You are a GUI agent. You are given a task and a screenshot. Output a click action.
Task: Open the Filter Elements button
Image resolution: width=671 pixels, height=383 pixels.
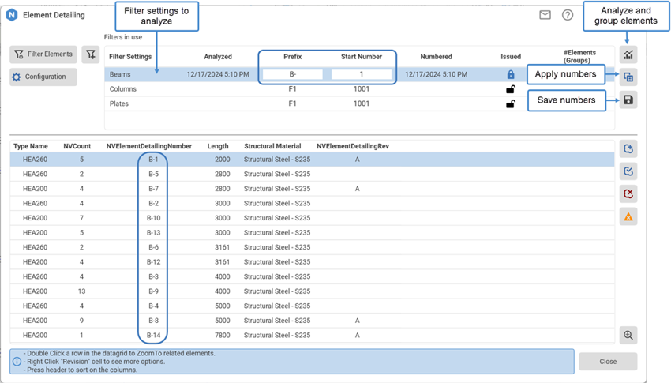tap(43, 54)
